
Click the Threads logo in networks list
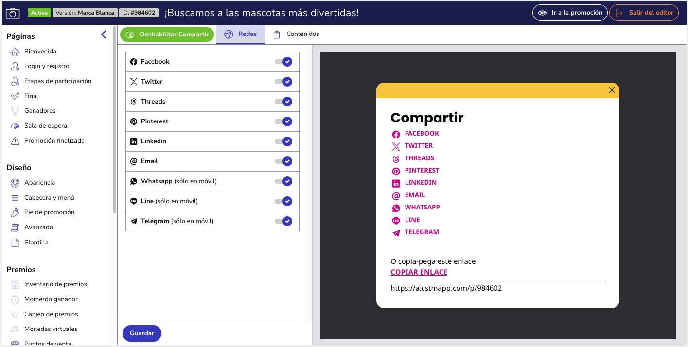(134, 102)
